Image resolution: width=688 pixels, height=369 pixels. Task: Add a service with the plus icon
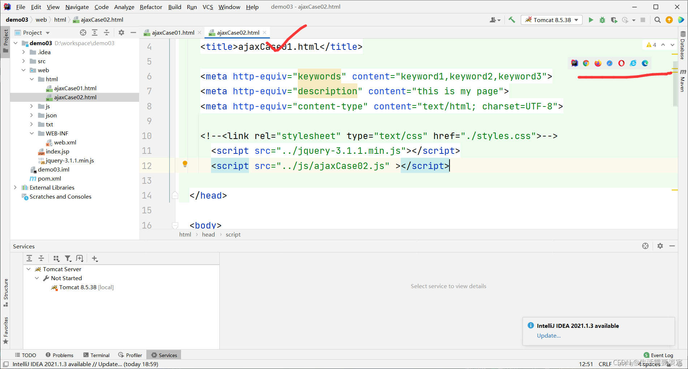click(95, 258)
